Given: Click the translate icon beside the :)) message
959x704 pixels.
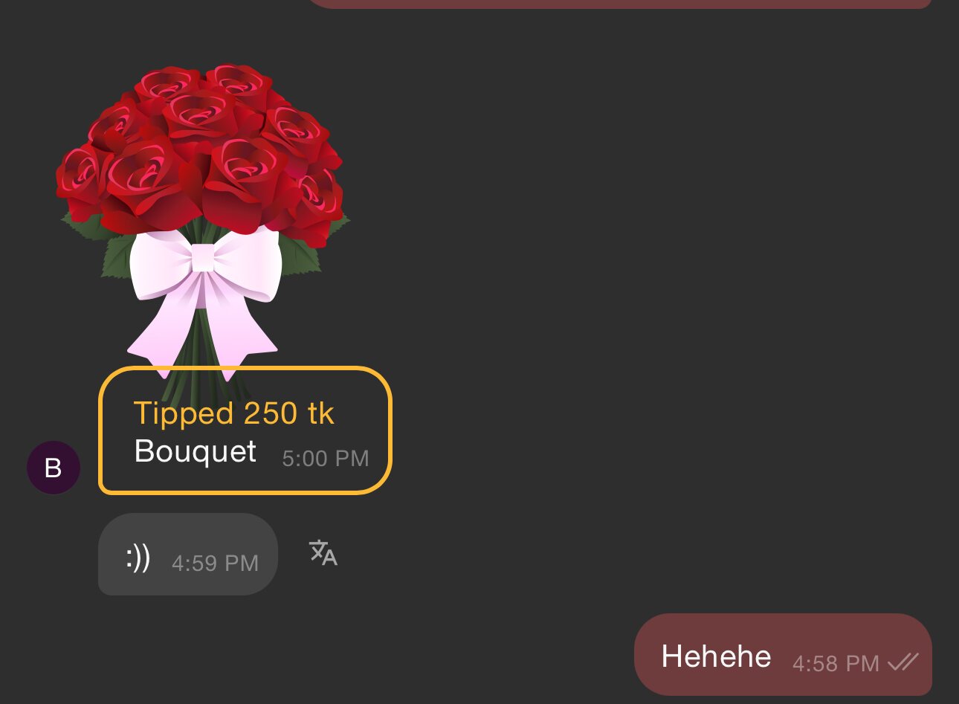Looking at the screenshot, I should [x=323, y=553].
